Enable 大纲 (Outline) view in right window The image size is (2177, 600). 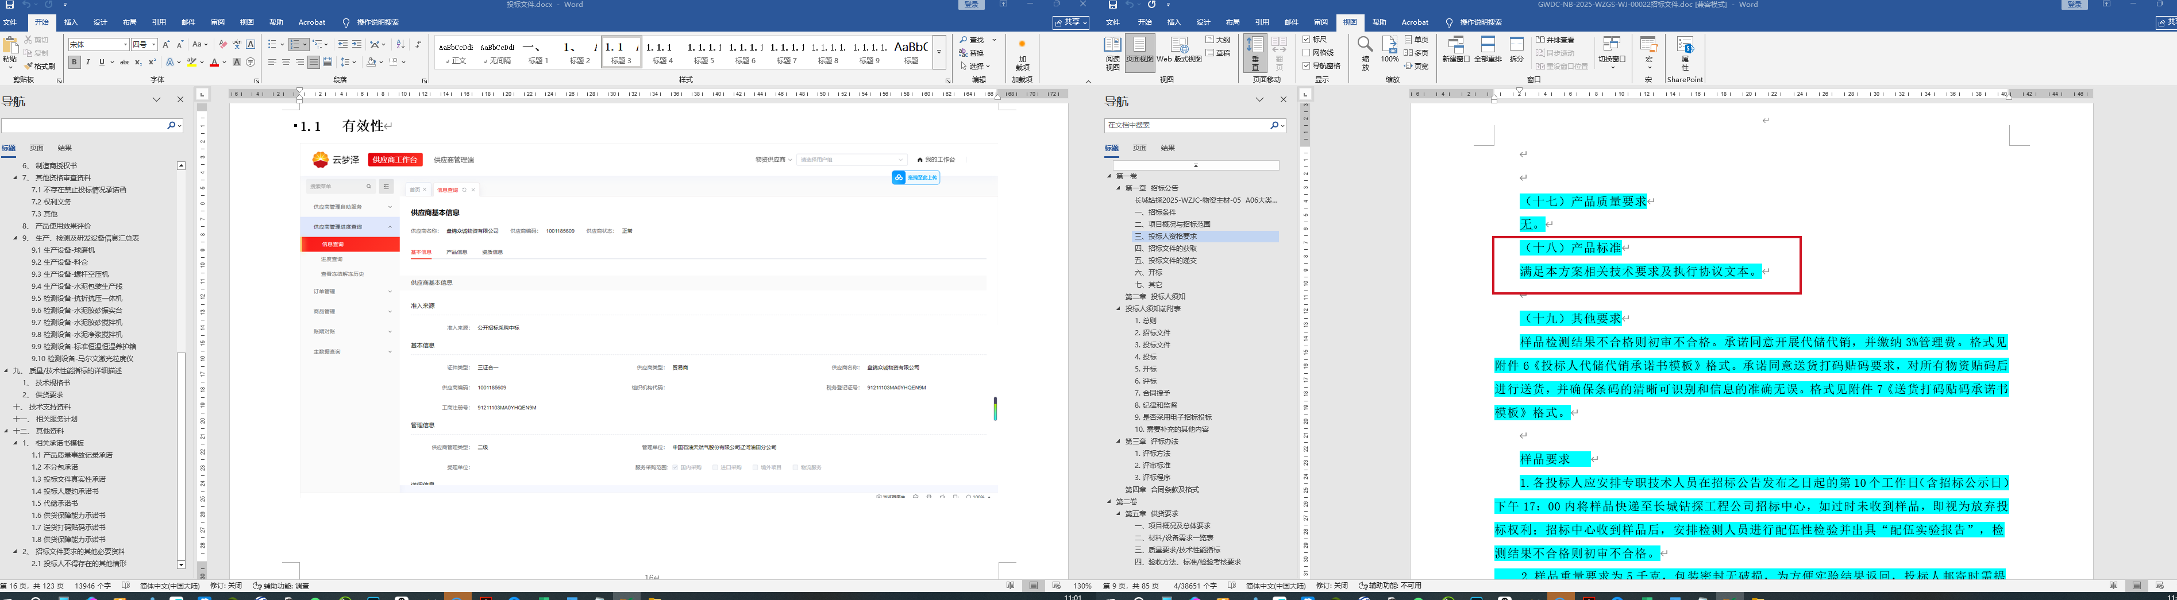pyautogui.click(x=1218, y=40)
